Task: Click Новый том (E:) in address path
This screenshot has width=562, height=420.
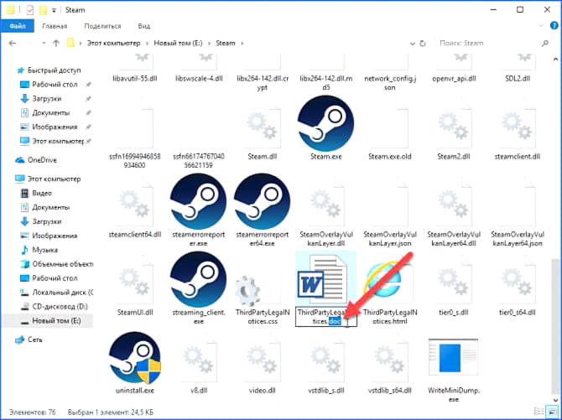Action: [178, 43]
